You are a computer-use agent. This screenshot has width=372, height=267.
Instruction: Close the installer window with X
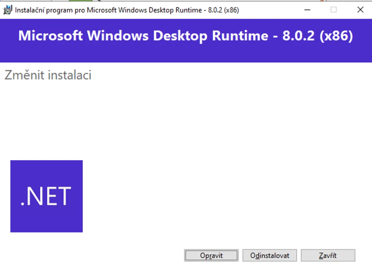point(360,10)
